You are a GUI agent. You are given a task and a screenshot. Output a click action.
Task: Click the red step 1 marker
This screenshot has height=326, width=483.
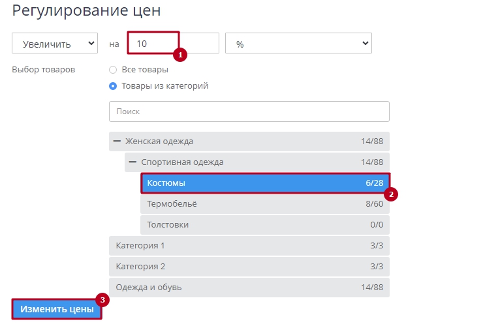point(179,55)
